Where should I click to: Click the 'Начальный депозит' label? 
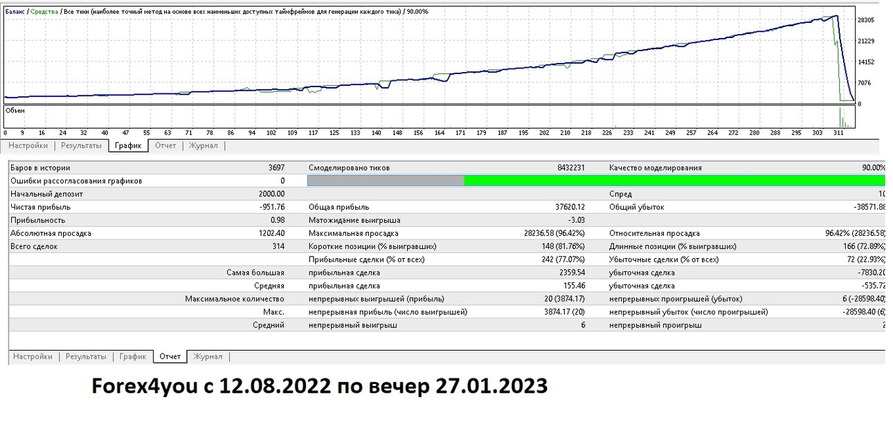point(45,194)
